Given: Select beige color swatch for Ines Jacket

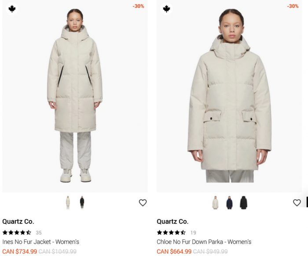Looking at the screenshot, I should coord(68,202).
